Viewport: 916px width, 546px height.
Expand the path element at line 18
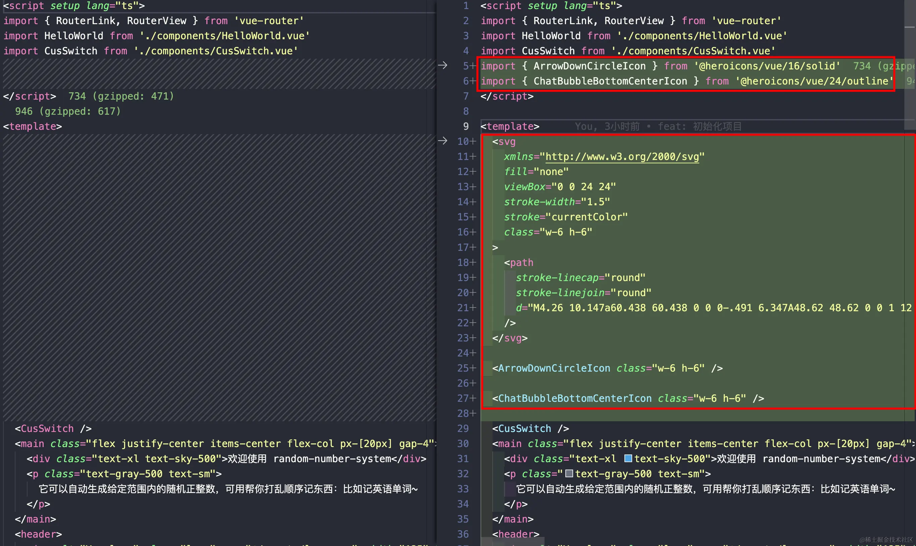coord(519,262)
